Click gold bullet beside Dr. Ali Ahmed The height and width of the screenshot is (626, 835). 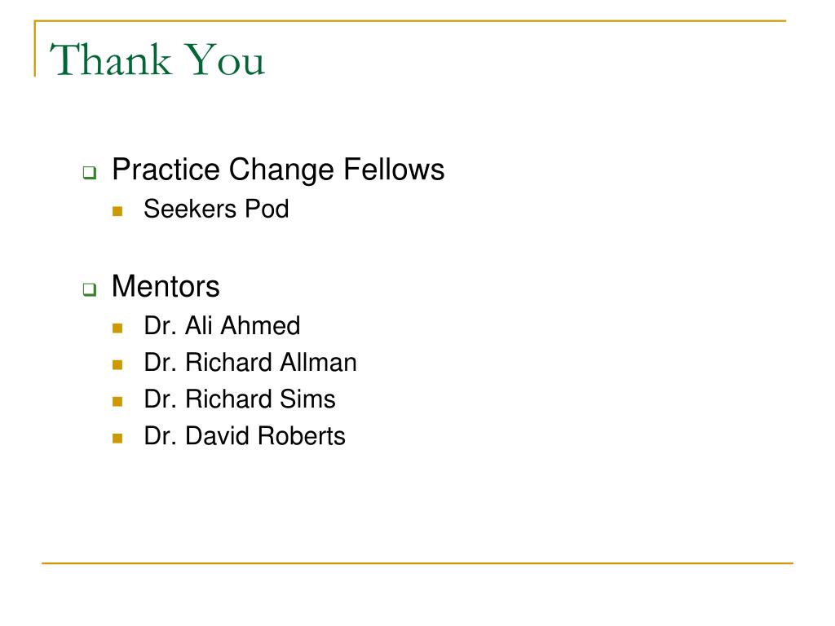click(117, 328)
